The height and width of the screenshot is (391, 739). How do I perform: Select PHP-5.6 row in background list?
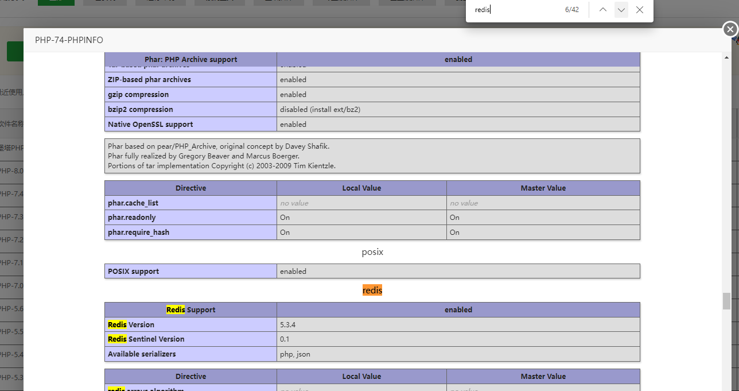click(11, 308)
